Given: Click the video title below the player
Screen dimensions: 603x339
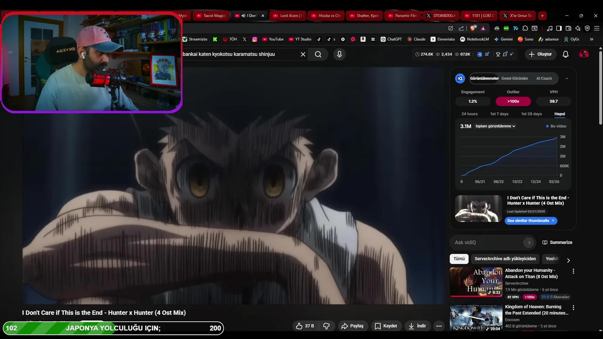Looking at the screenshot, I should [104, 313].
